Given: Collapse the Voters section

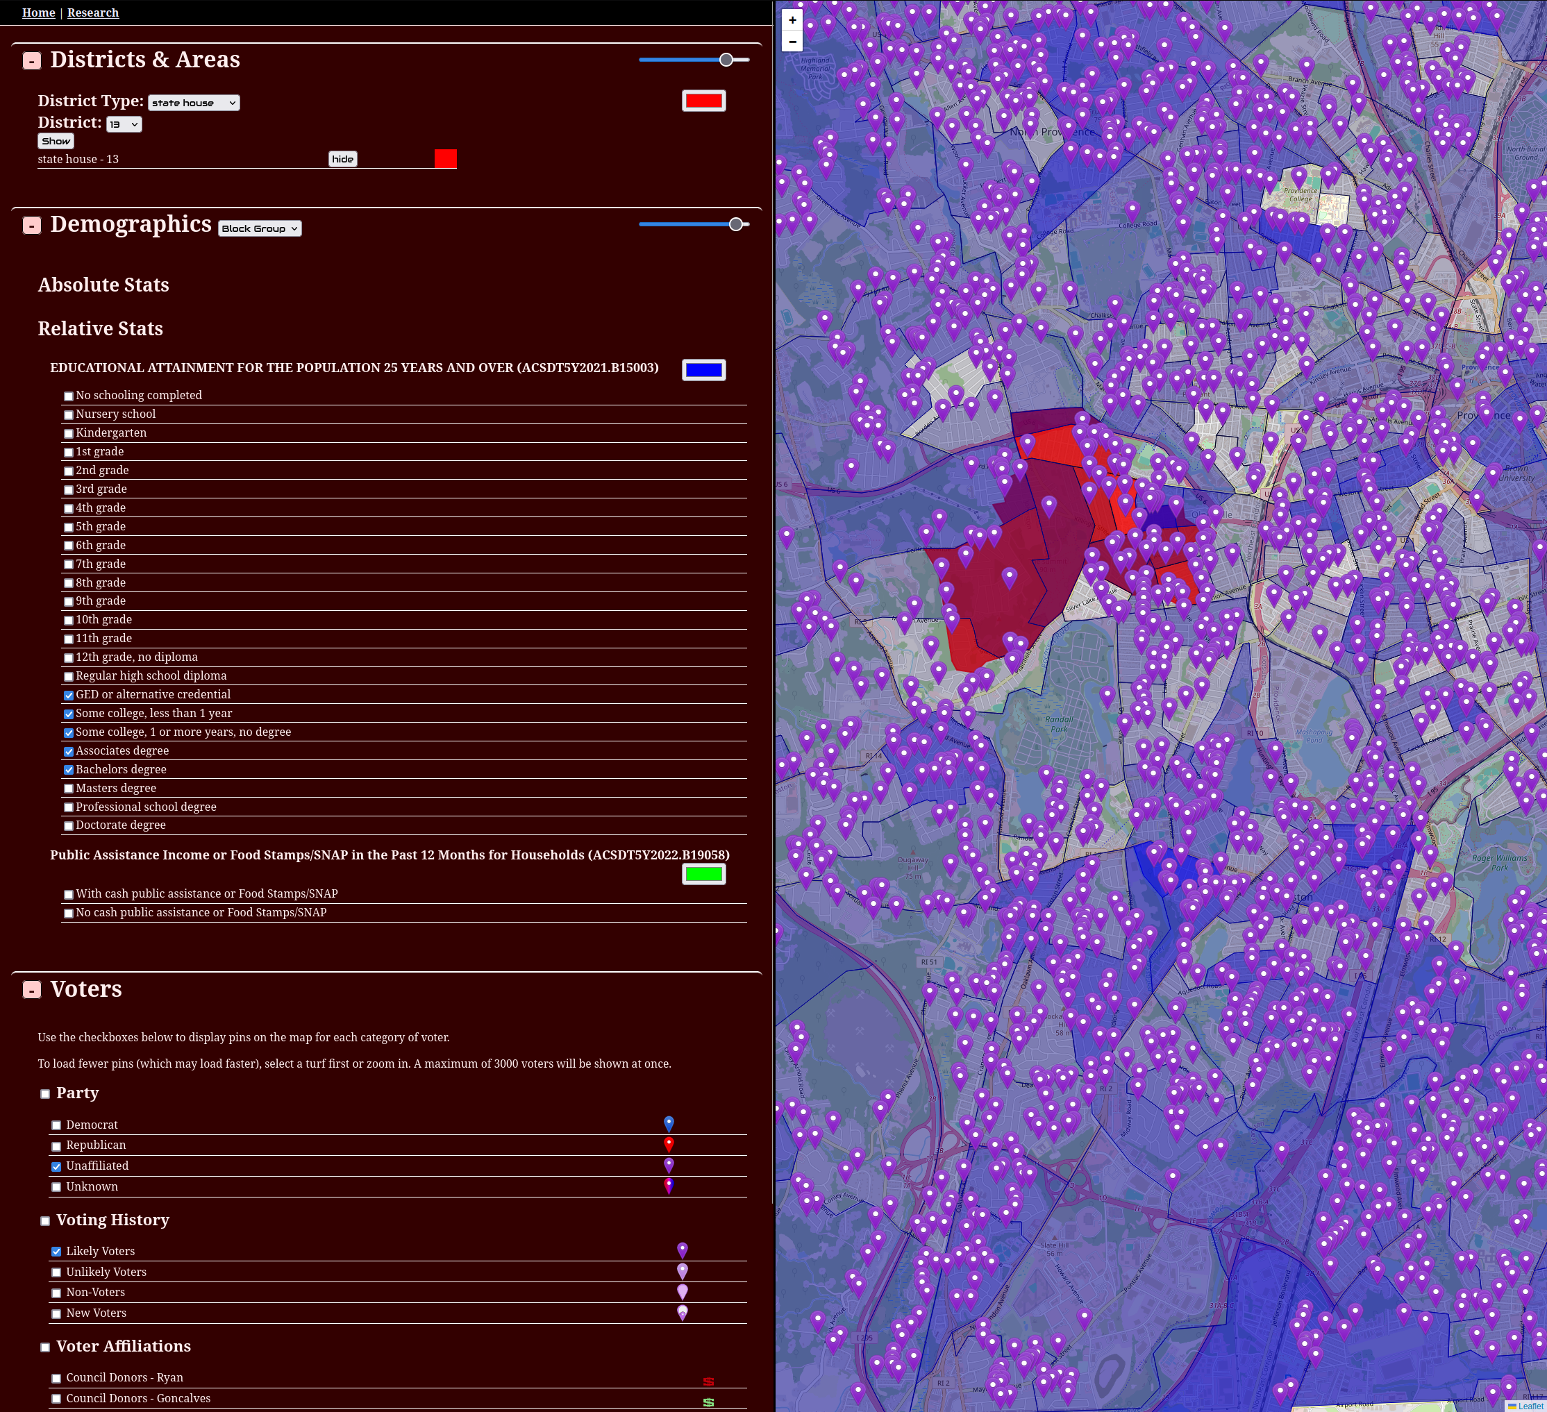Looking at the screenshot, I should click(x=31, y=990).
